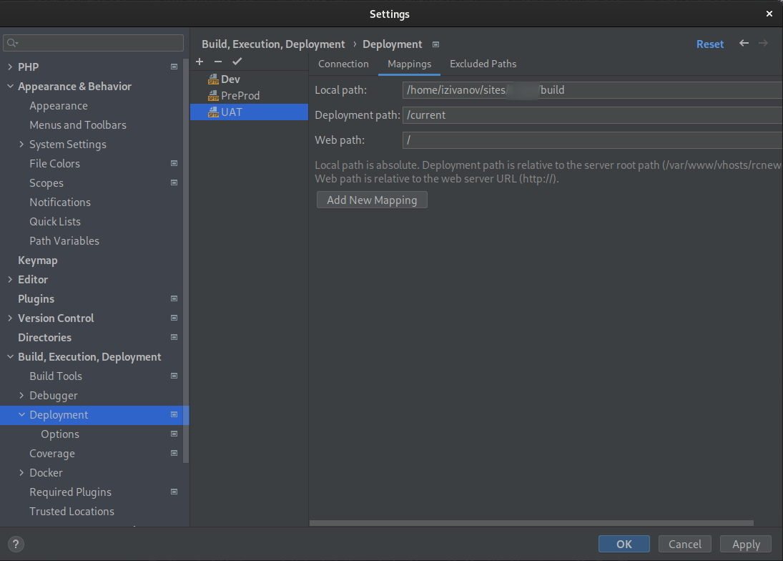Select the UAT server
This screenshot has width=783, height=561.
click(249, 112)
